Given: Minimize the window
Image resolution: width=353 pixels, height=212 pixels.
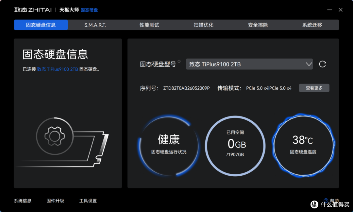Looking at the screenshot, I should click(x=329, y=10).
